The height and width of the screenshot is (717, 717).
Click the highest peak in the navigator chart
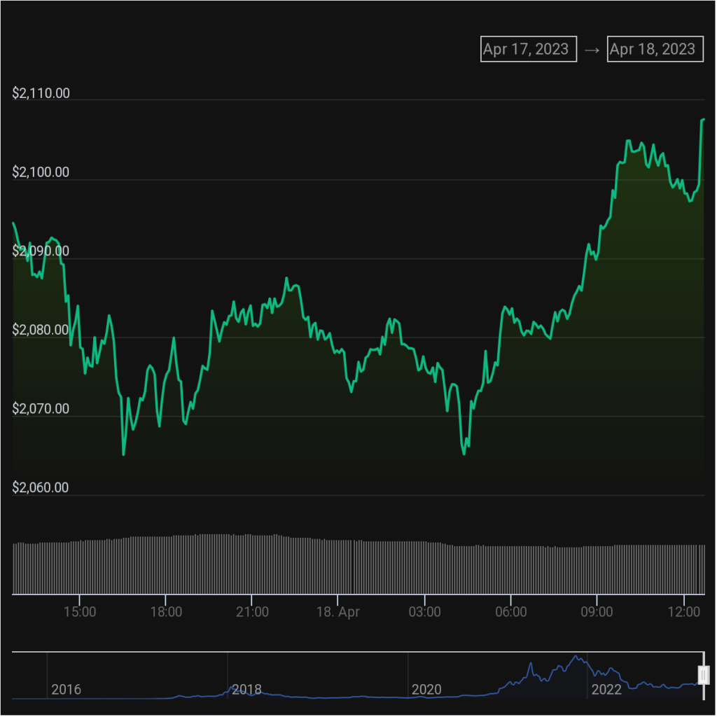pos(576,657)
